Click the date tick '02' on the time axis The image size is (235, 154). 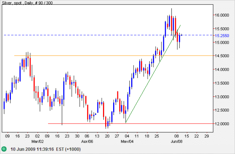click(x=38, y=136)
